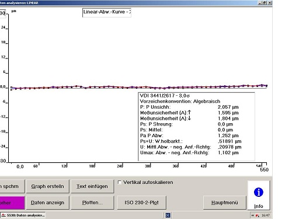Click the 550 horizontal axis end value
Screen dimensions: 292x219
point(264,170)
